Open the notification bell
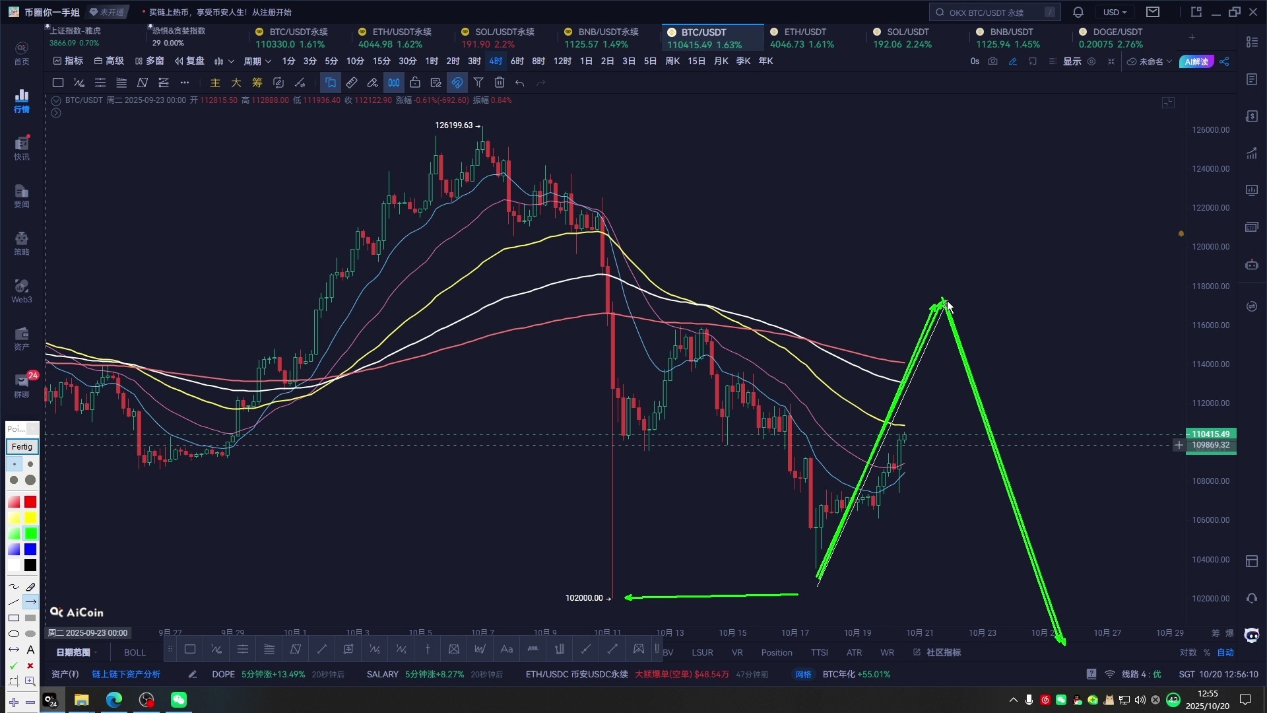Viewport: 1267px width, 713px height. click(1078, 12)
